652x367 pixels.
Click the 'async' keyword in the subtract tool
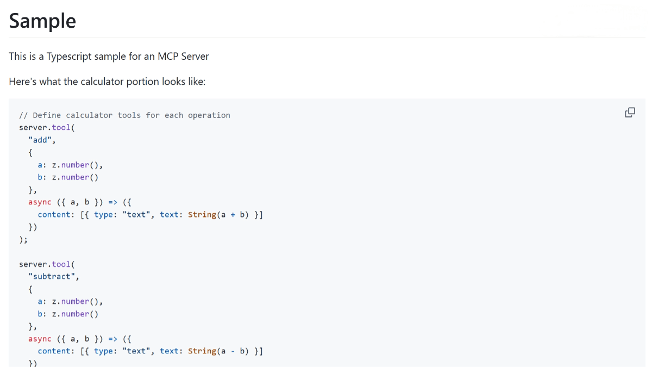[40, 339]
